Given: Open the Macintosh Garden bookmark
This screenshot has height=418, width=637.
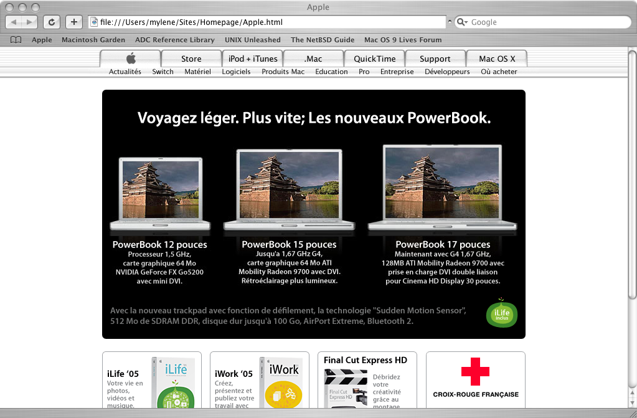Looking at the screenshot, I should click(x=93, y=40).
